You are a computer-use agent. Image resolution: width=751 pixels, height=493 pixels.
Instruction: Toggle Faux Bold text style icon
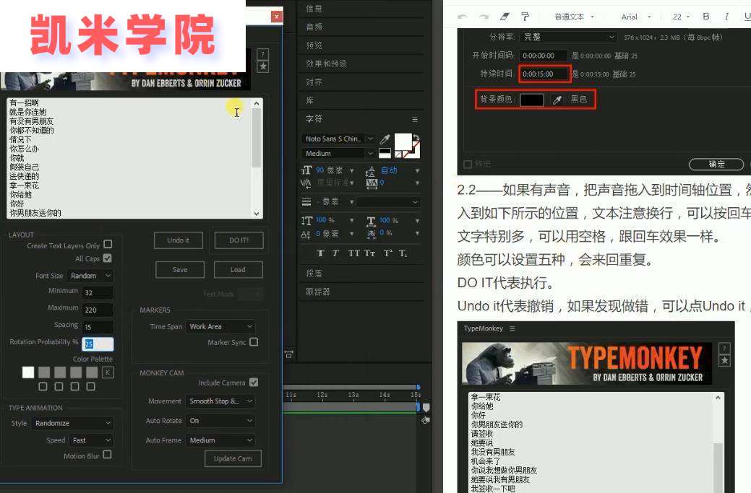click(320, 253)
